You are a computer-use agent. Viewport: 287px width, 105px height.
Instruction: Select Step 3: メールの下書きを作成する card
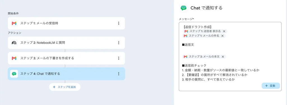66,58
